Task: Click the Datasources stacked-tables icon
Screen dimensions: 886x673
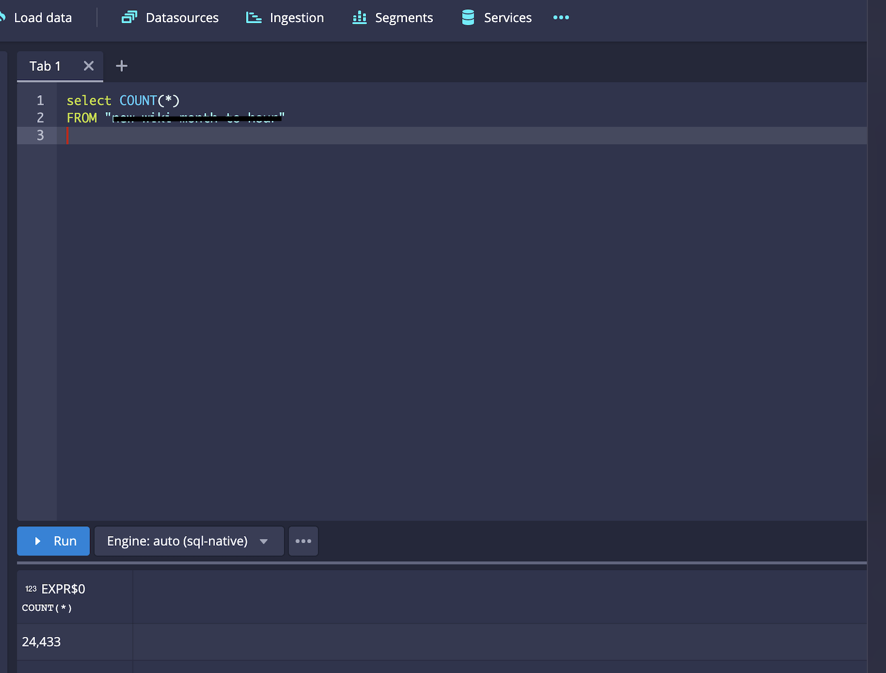Action: [129, 18]
